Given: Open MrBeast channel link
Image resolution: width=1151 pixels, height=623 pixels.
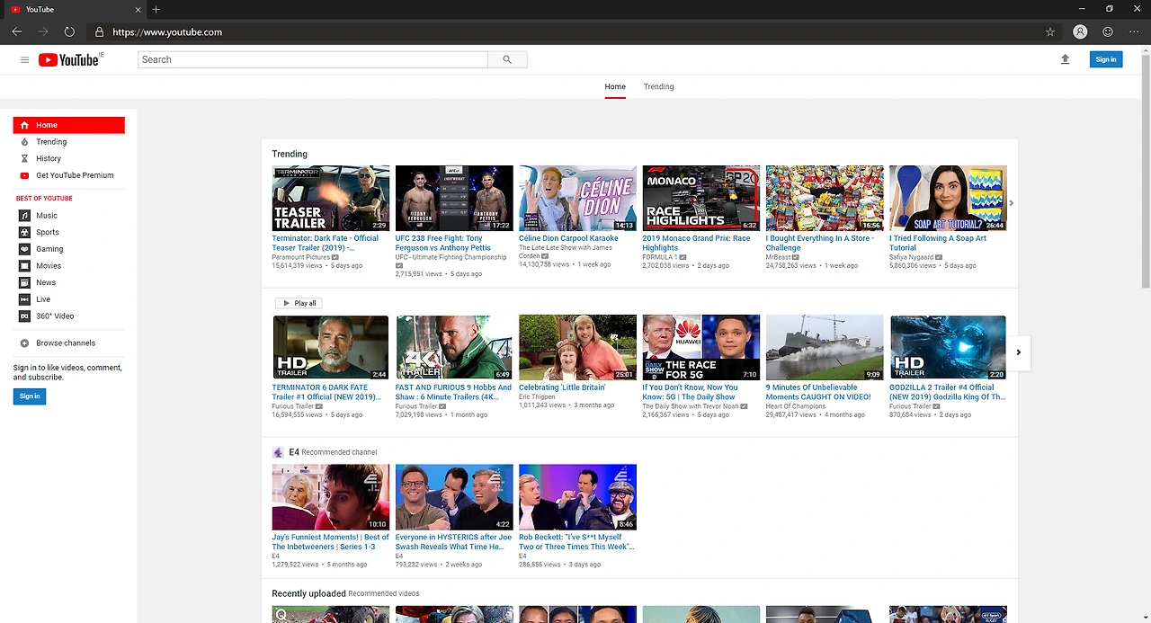Looking at the screenshot, I should (778, 257).
